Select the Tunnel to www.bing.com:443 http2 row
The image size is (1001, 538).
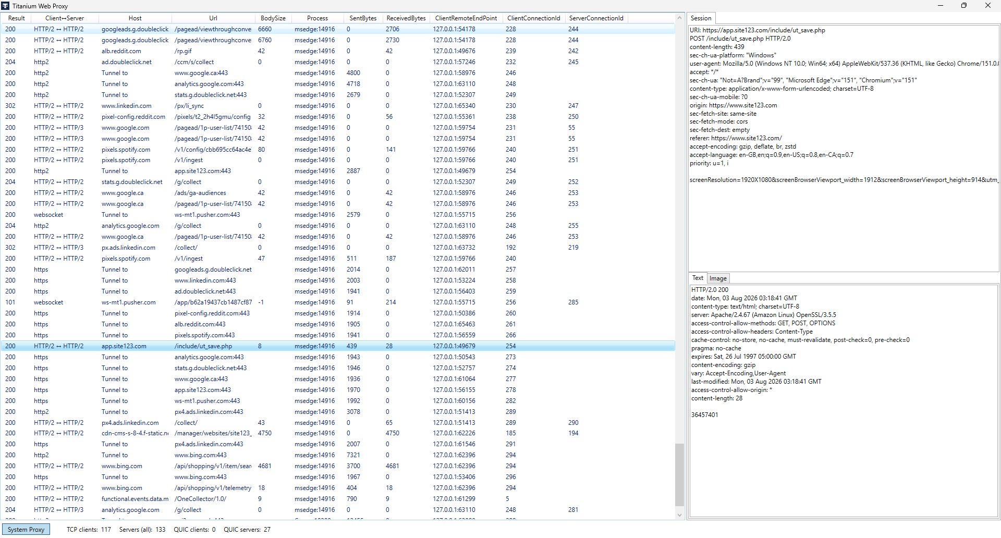click(338, 455)
